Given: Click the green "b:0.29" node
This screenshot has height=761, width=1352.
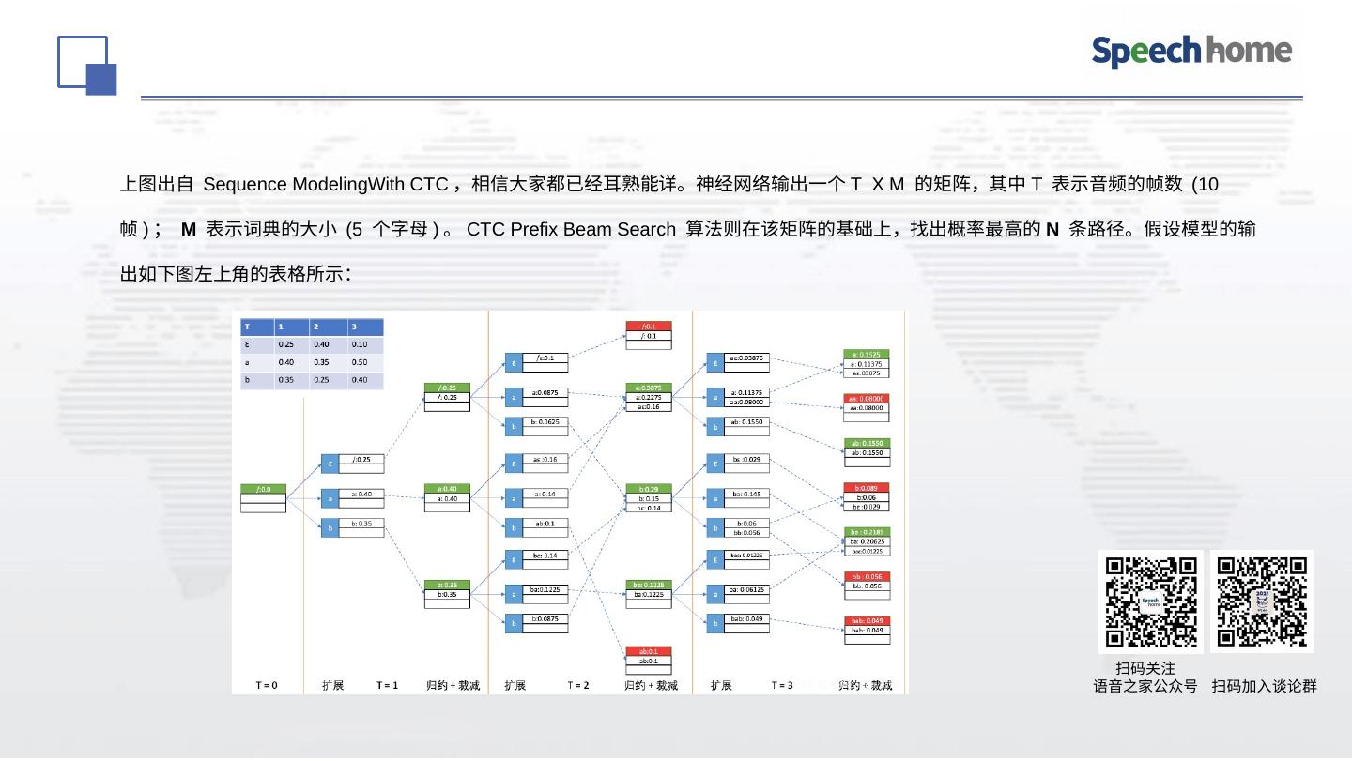Looking at the screenshot, I should coord(649,489).
